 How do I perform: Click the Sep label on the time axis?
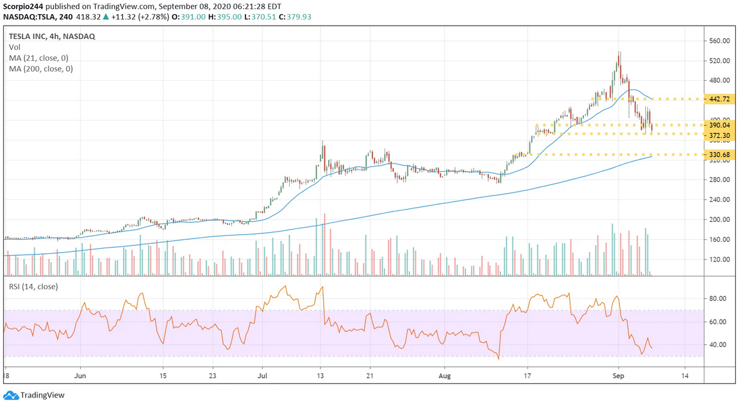tap(619, 376)
